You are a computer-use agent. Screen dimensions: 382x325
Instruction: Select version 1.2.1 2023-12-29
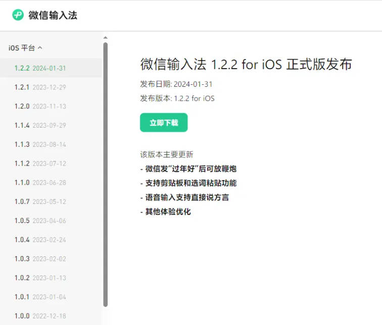(51, 87)
